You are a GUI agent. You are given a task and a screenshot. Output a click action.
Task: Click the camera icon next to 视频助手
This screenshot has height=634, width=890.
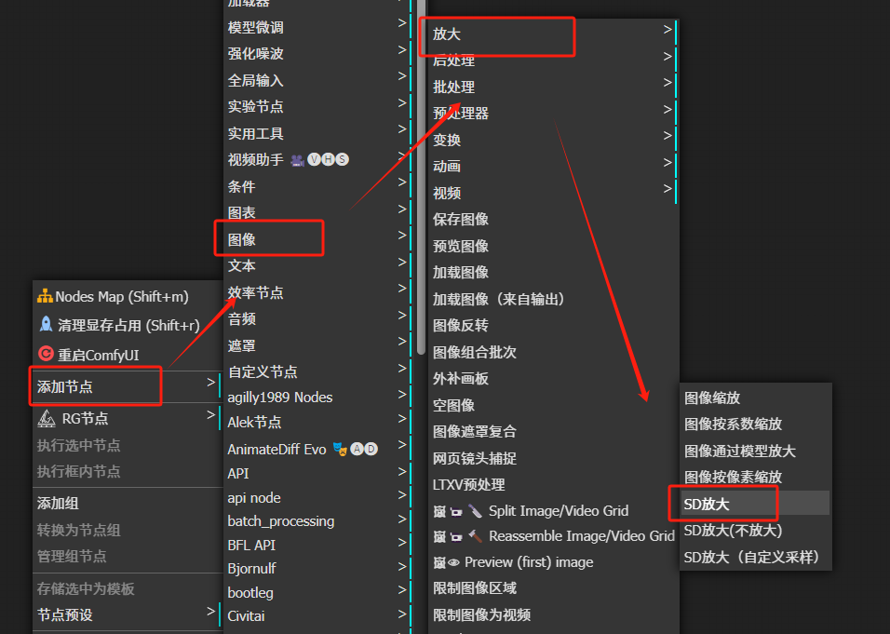pos(297,160)
